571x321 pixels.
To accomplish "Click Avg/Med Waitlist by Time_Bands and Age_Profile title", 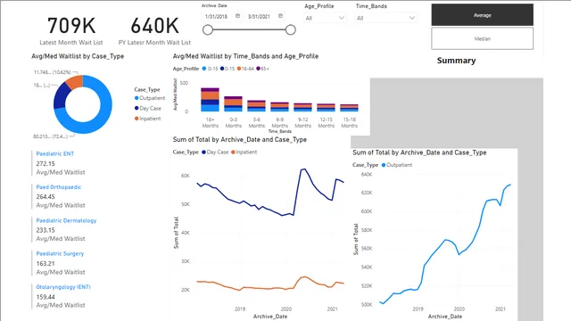I will pyautogui.click(x=246, y=56).
